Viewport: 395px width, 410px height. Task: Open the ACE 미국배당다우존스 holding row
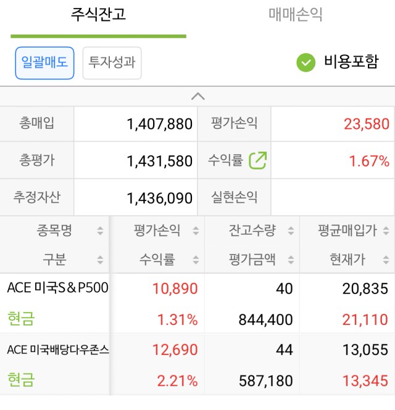(197, 364)
